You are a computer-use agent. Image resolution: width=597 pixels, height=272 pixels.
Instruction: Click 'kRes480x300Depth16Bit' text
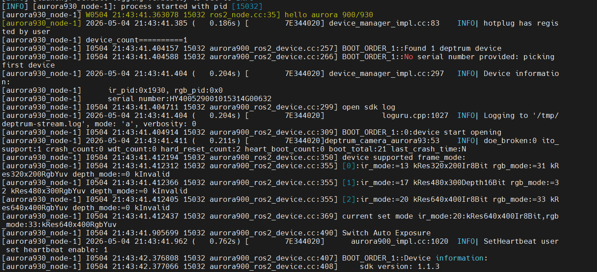[459, 182]
